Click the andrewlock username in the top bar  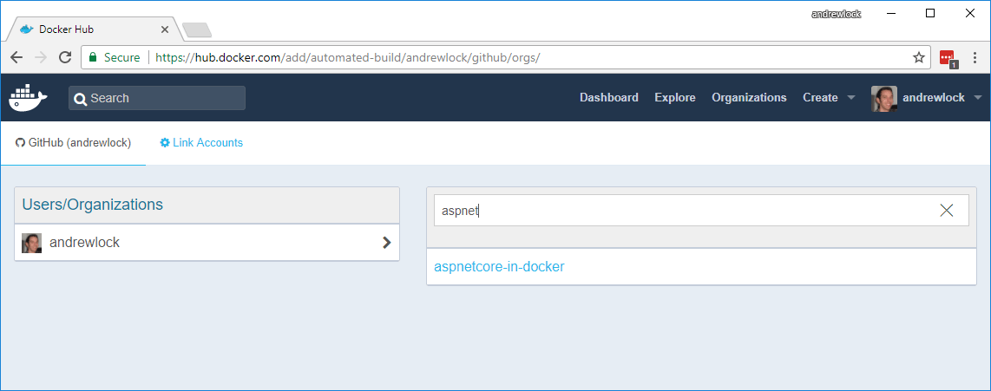934,97
